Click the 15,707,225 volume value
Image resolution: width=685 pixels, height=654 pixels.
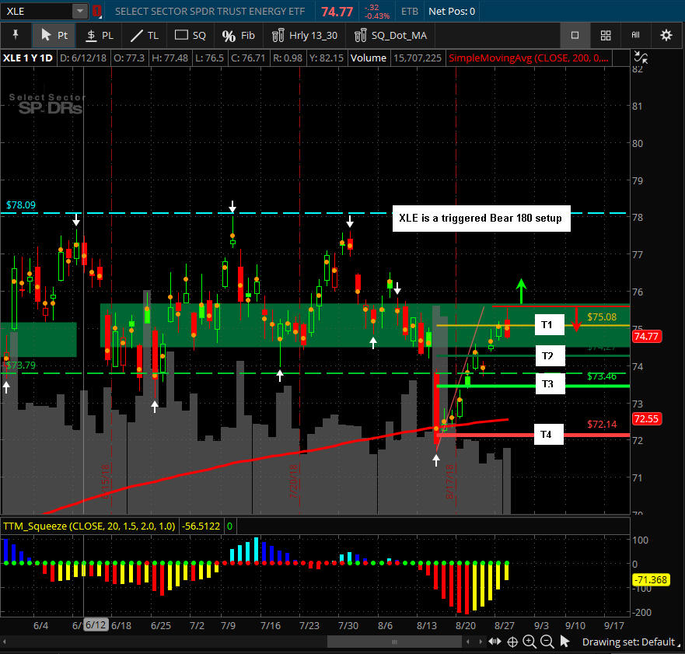[x=418, y=58]
